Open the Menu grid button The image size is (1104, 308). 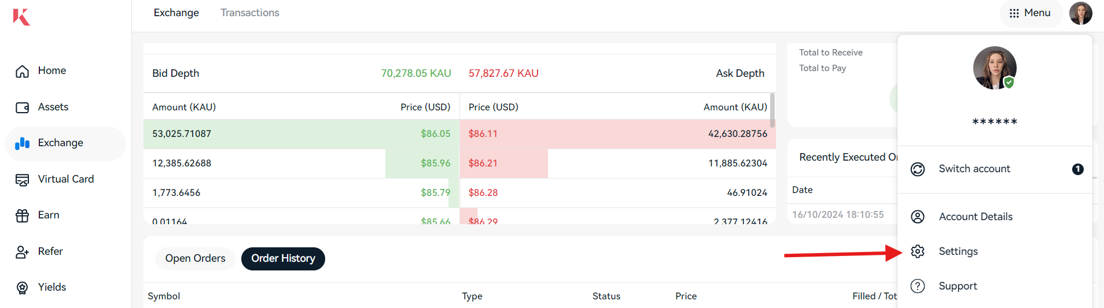[x=1030, y=13]
